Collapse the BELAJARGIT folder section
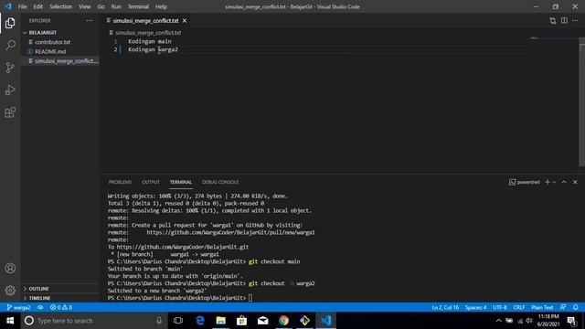 coord(60,33)
